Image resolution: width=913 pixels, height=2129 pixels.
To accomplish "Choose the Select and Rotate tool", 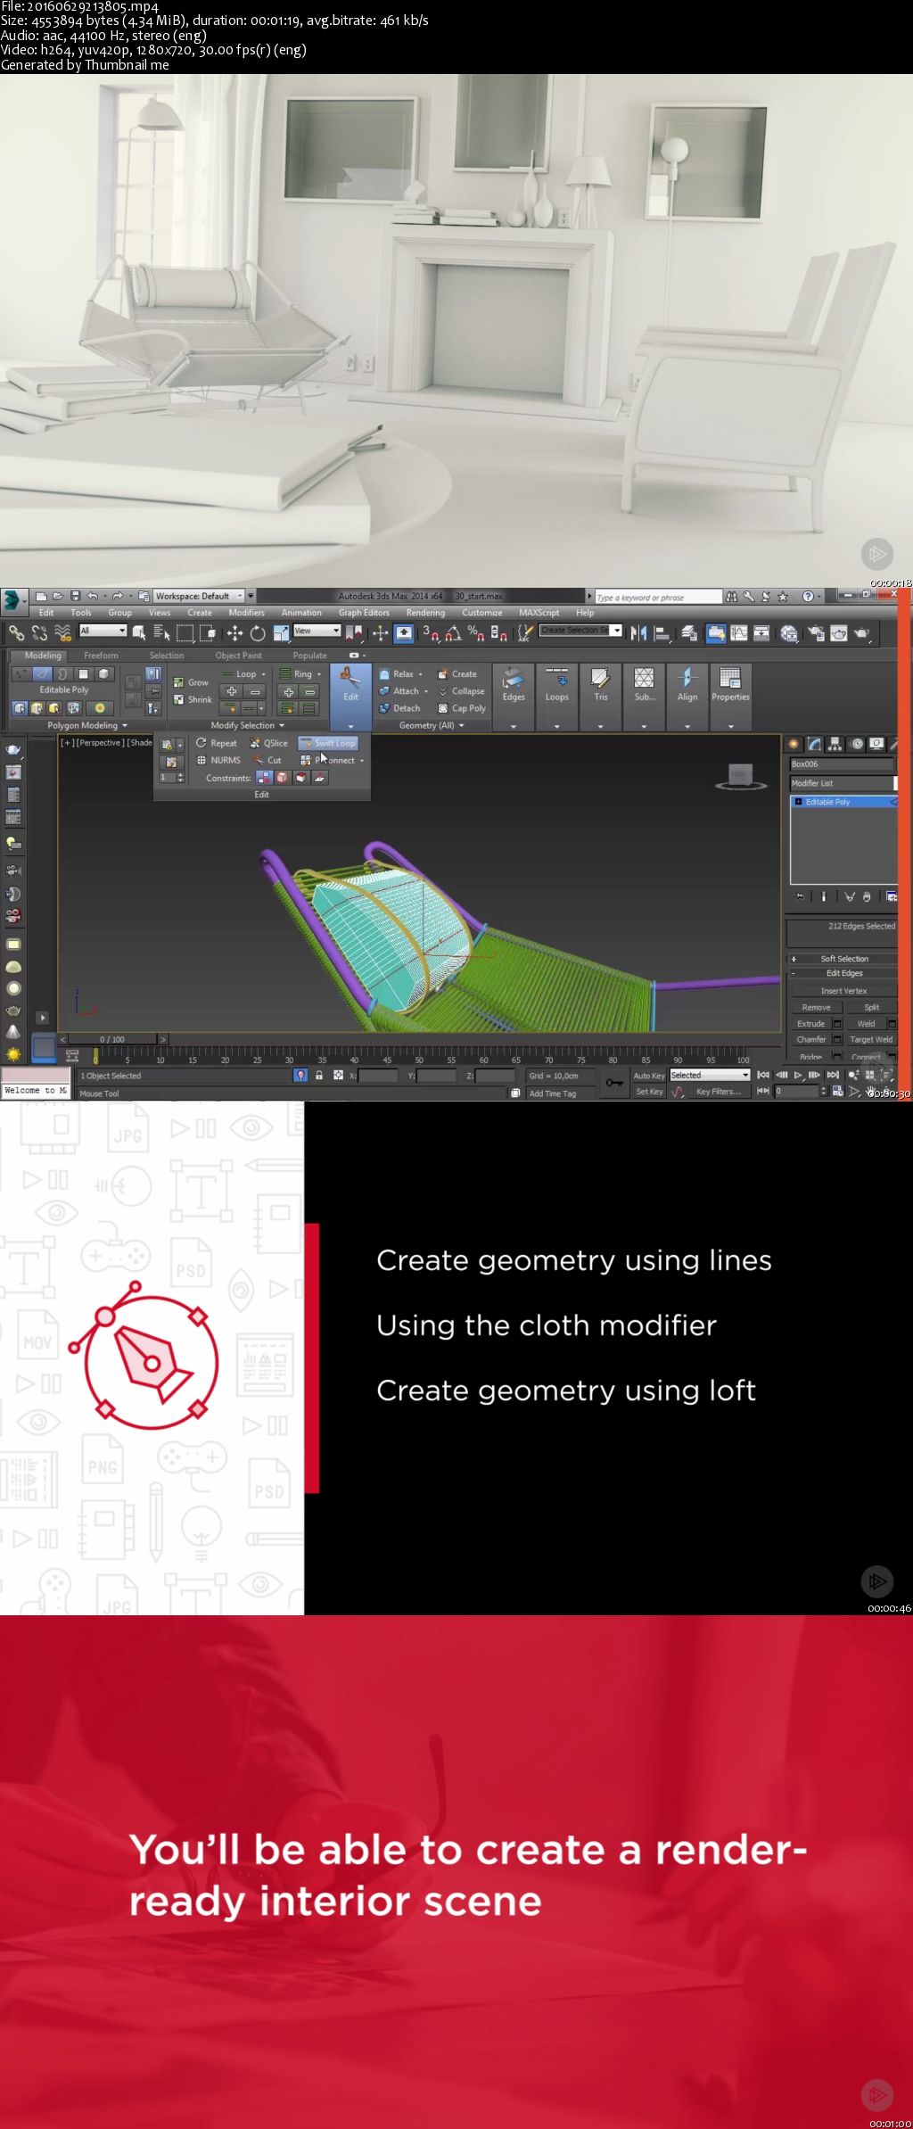I will tap(258, 632).
